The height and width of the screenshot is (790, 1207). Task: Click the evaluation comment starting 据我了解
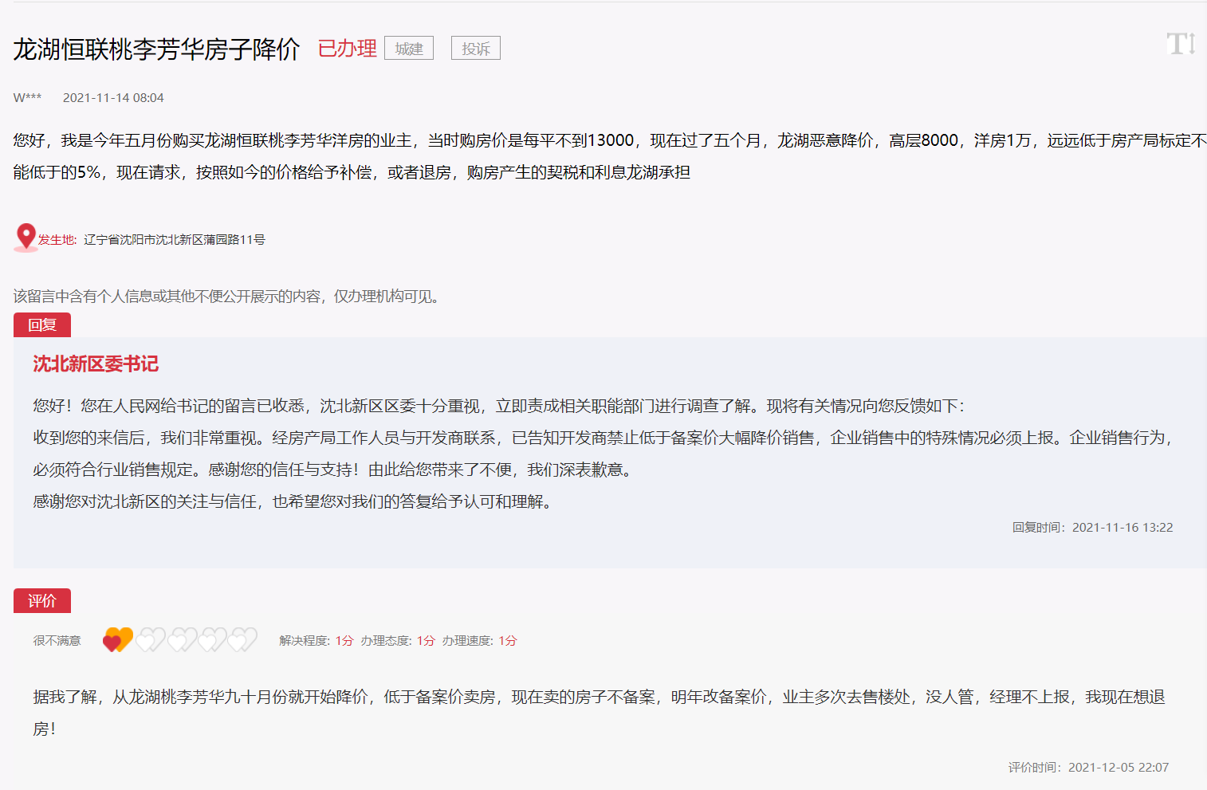(600, 713)
